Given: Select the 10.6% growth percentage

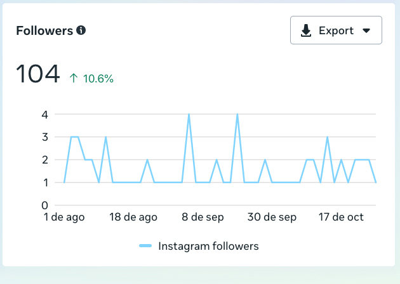Looking at the screenshot, I should (98, 79).
